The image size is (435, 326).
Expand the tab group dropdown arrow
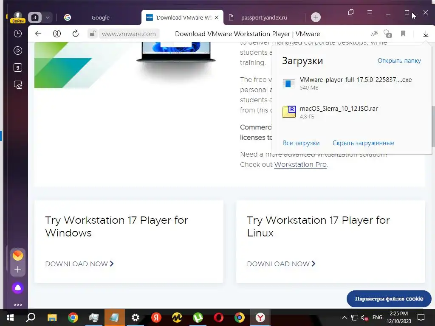pyautogui.click(x=48, y=17)
